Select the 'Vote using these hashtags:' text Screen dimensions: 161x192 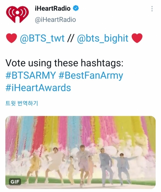coord(64,63)
